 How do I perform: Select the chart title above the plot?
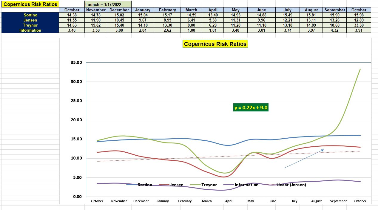215,44
